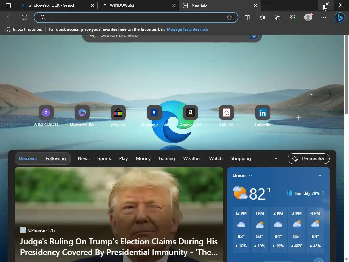Select the 12 PM hourly forecast

pos(241,230)
